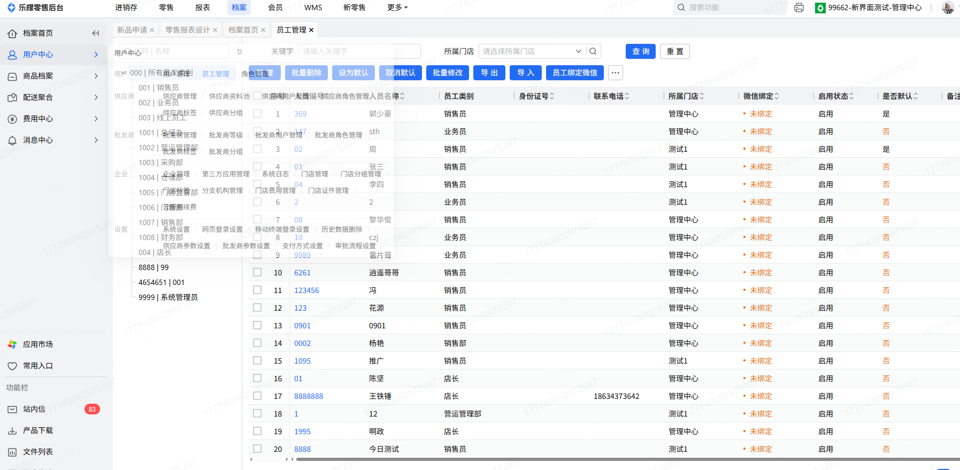Click the 导出 export button
Image resolution: width=960 pixels, height=470 pixels.
489,73
